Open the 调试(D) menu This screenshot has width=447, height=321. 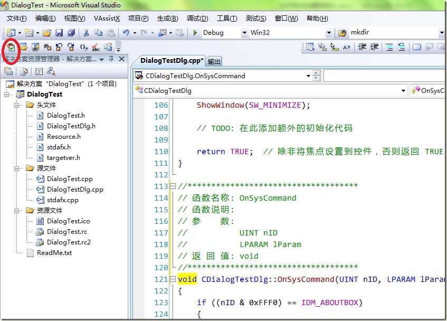(197, 18)
